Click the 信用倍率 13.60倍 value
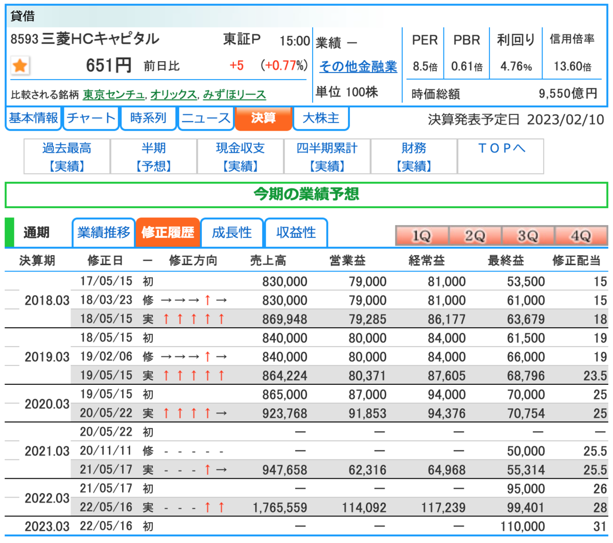The height and width of the screenshot is (543, 613). coord(572,66)
